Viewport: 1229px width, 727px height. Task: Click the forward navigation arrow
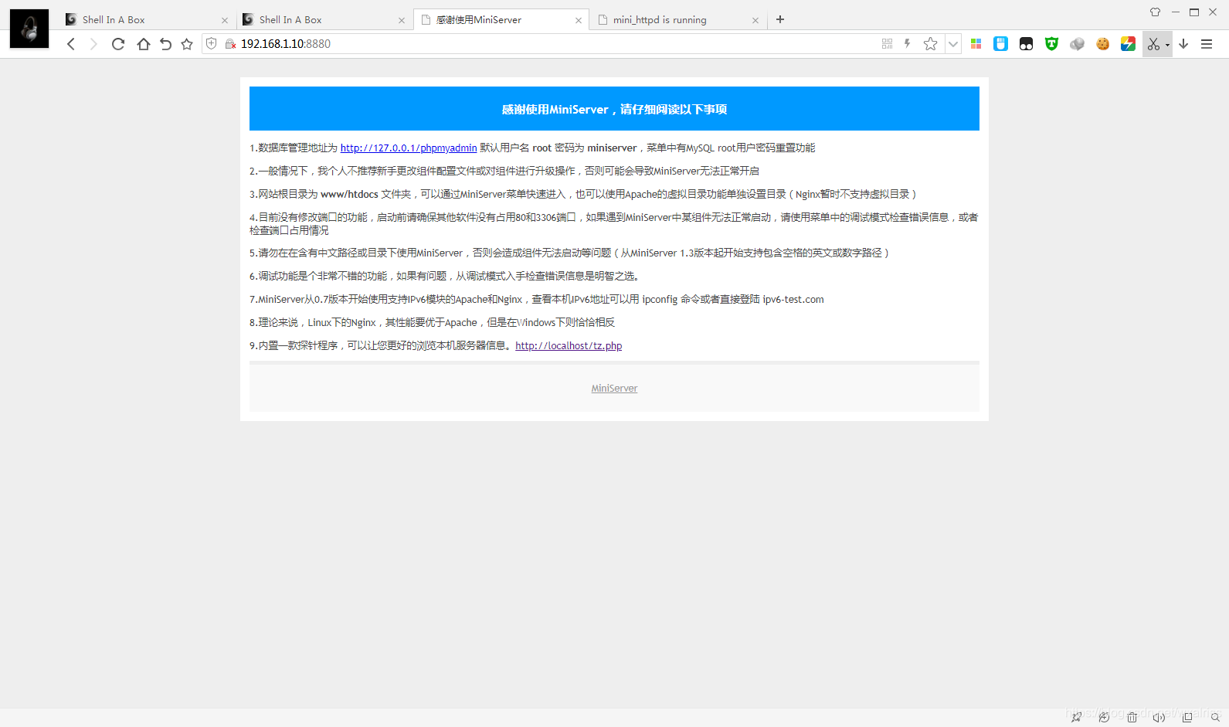pyautogui.click(x=93, y=44)
